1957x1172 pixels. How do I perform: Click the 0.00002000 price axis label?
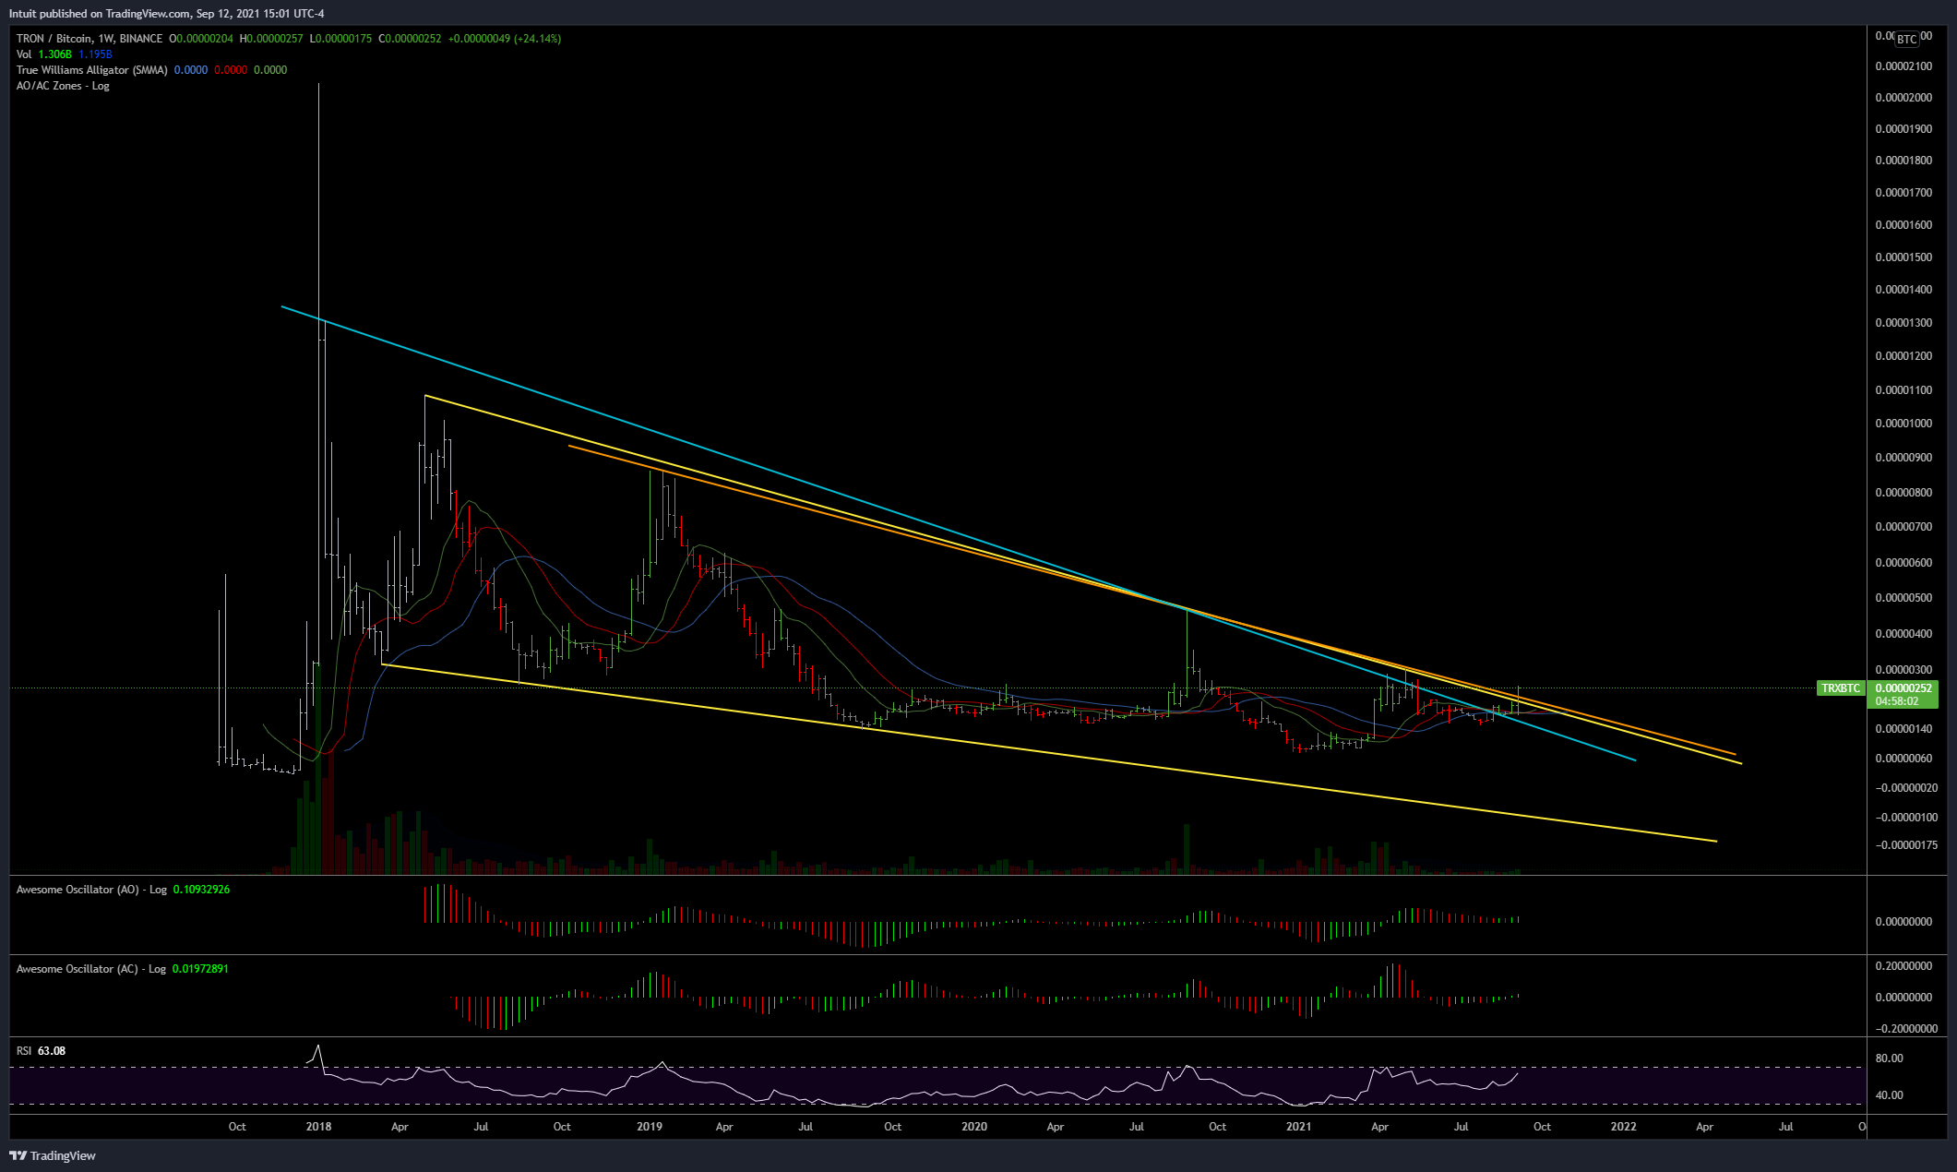[1905, 98]
